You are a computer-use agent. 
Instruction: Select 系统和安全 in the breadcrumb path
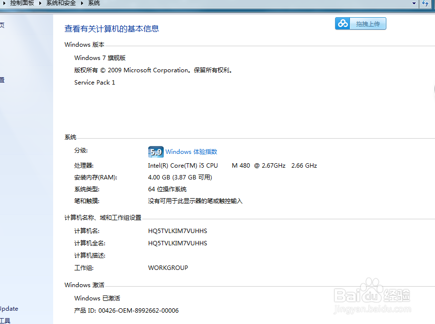[x=61, y=3]
